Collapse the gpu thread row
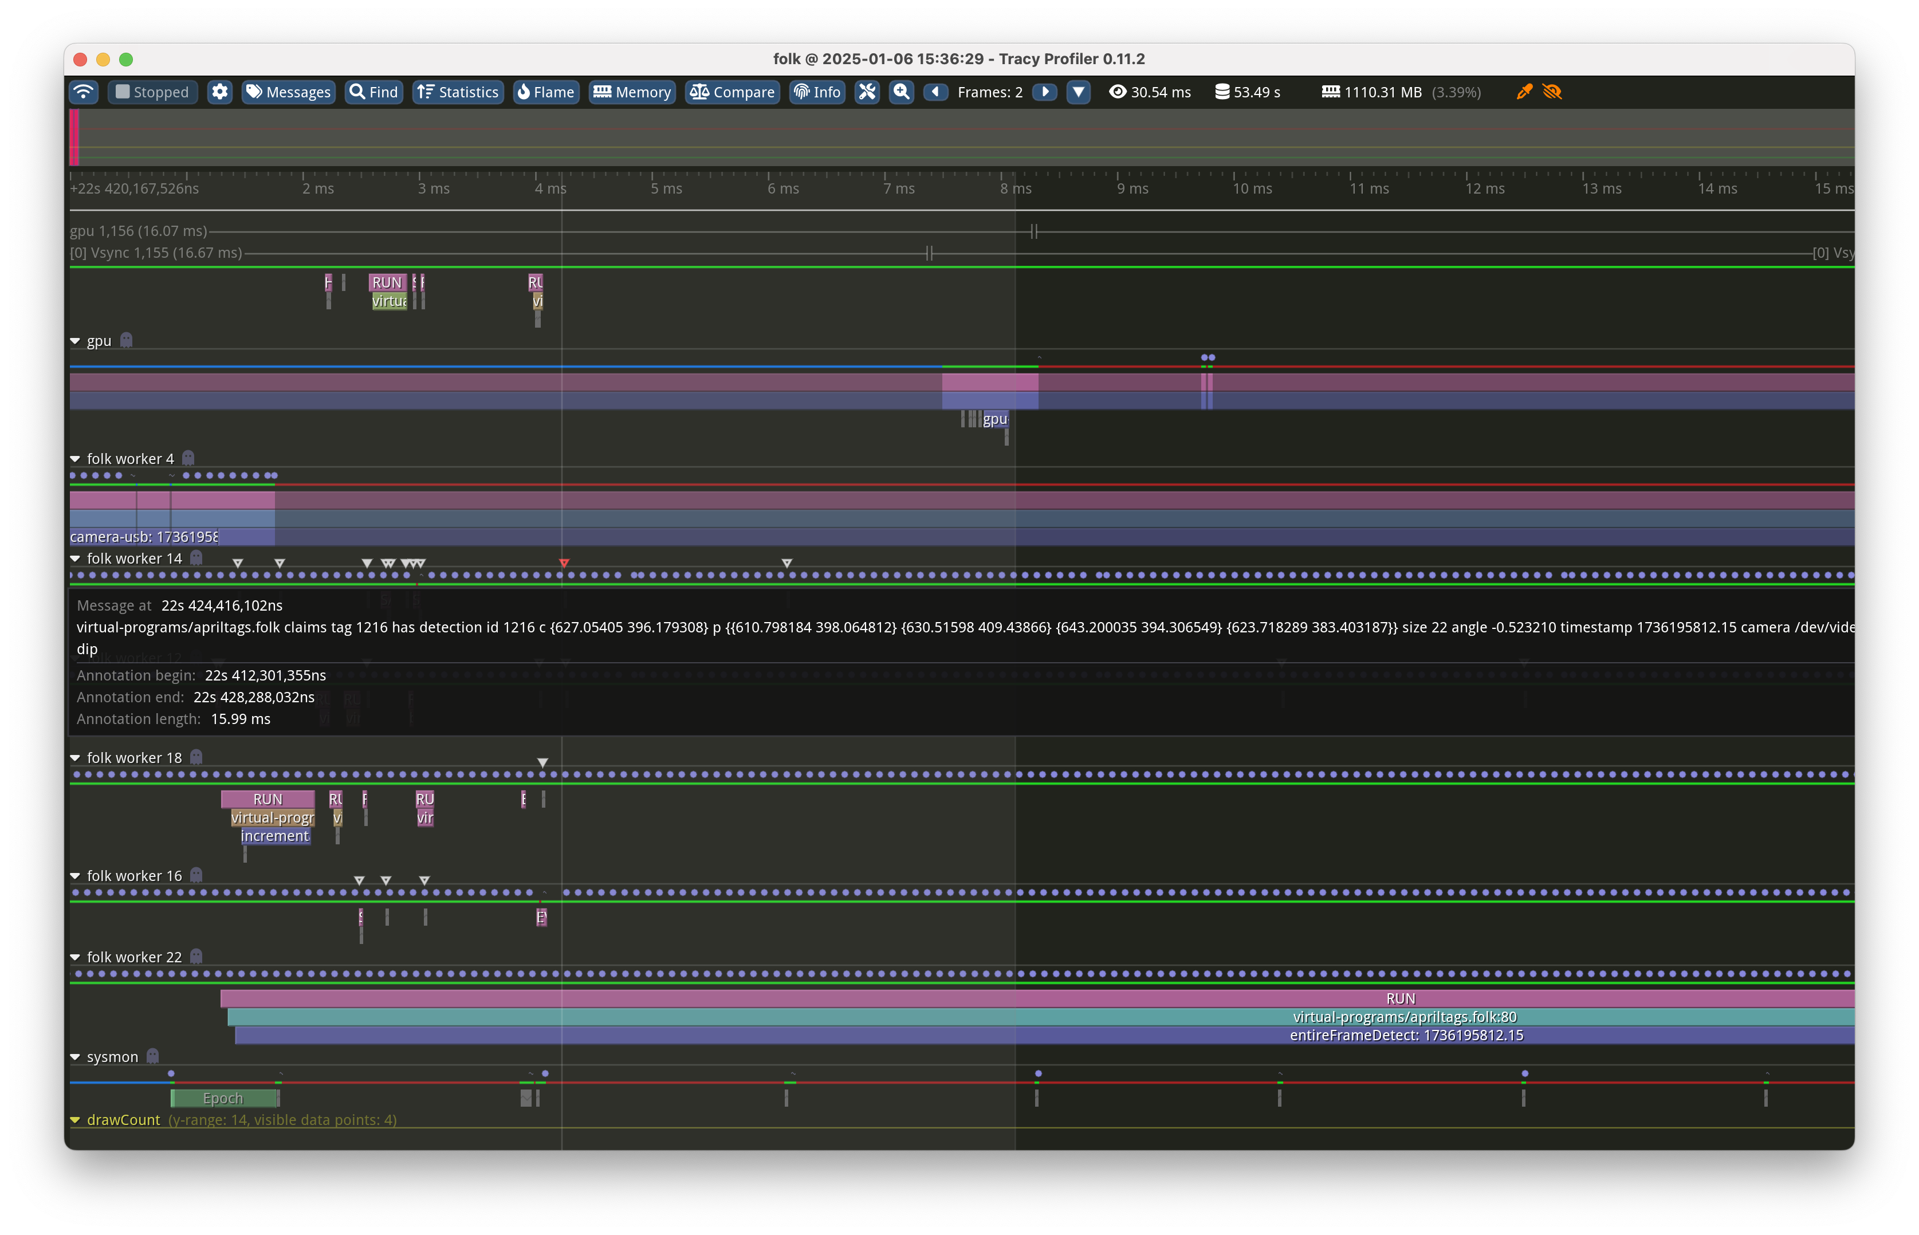1919x1235 pixels. (x=76, y=341)
